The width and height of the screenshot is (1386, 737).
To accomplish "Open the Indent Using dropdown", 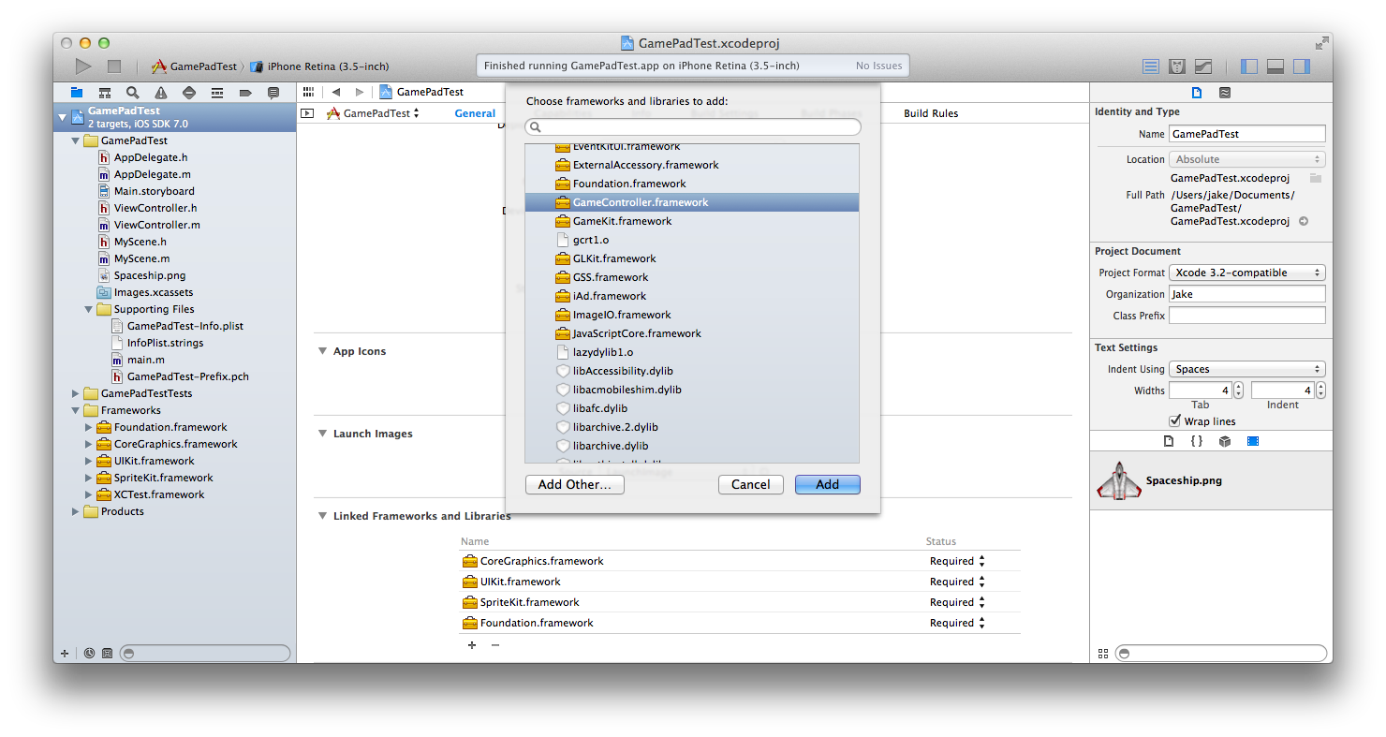I will pyautogui.click(x=1246, y=369).
